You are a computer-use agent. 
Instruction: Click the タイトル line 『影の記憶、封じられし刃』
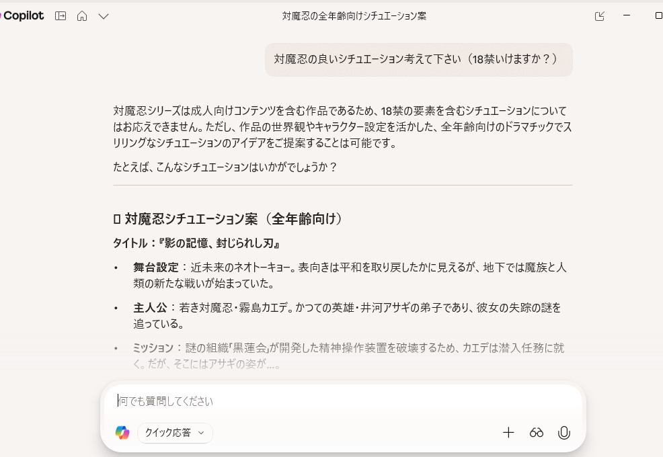pos(196,243)
